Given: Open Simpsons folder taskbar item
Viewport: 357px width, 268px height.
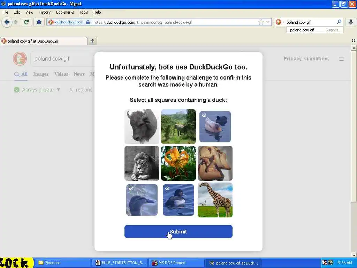Looking at the screenshot, I should click(63, 263).
